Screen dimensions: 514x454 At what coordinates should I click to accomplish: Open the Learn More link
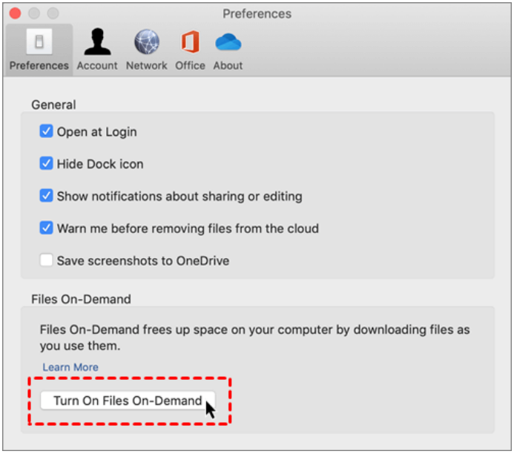point(70,367)
